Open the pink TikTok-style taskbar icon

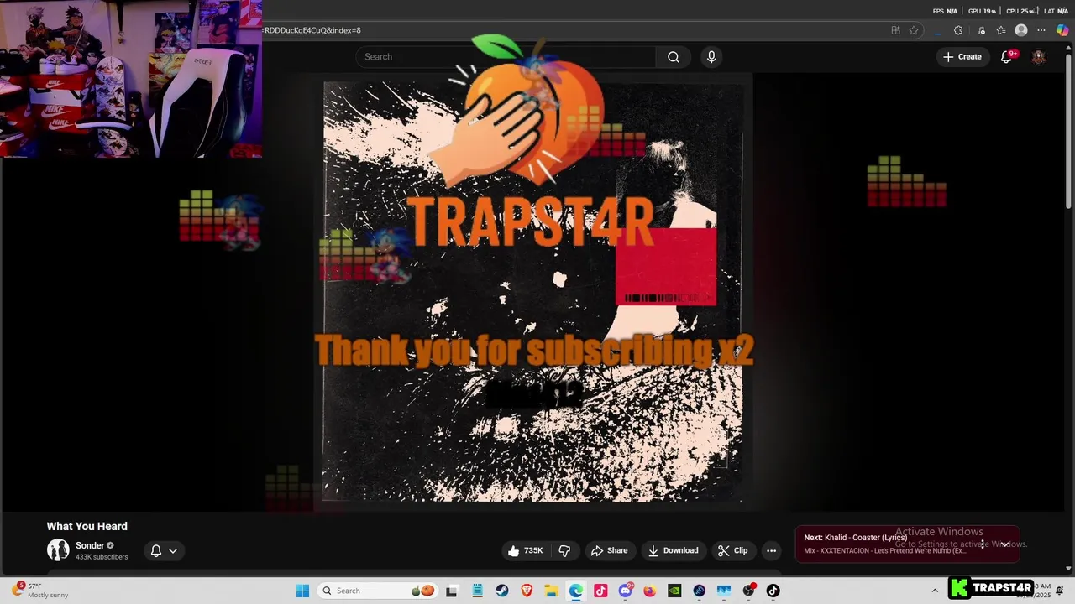coord(600,591)
